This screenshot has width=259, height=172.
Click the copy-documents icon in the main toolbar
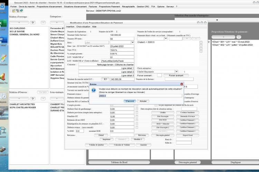click(18, 11)
